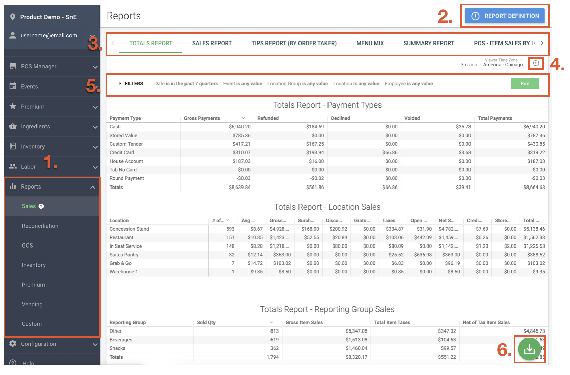Image resolution: width=570 pixels, height=375 pixels.
Task: Click 'Location Group is any value' filter
Action: click(x=297, y=84)
